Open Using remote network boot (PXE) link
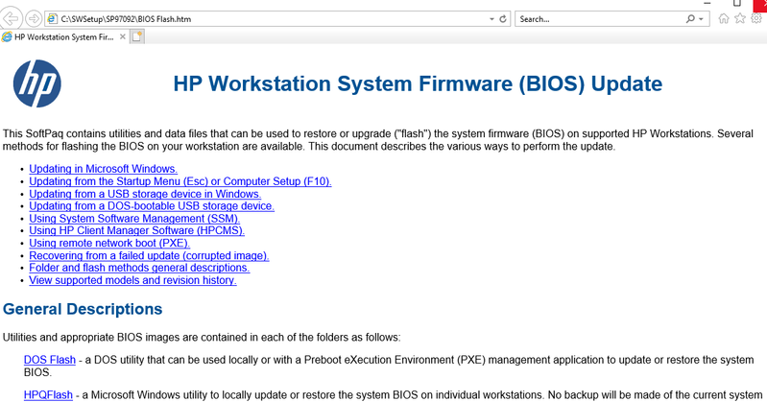Image resolution: width=767 pixels, height=402 pixels. coord(109,243)
